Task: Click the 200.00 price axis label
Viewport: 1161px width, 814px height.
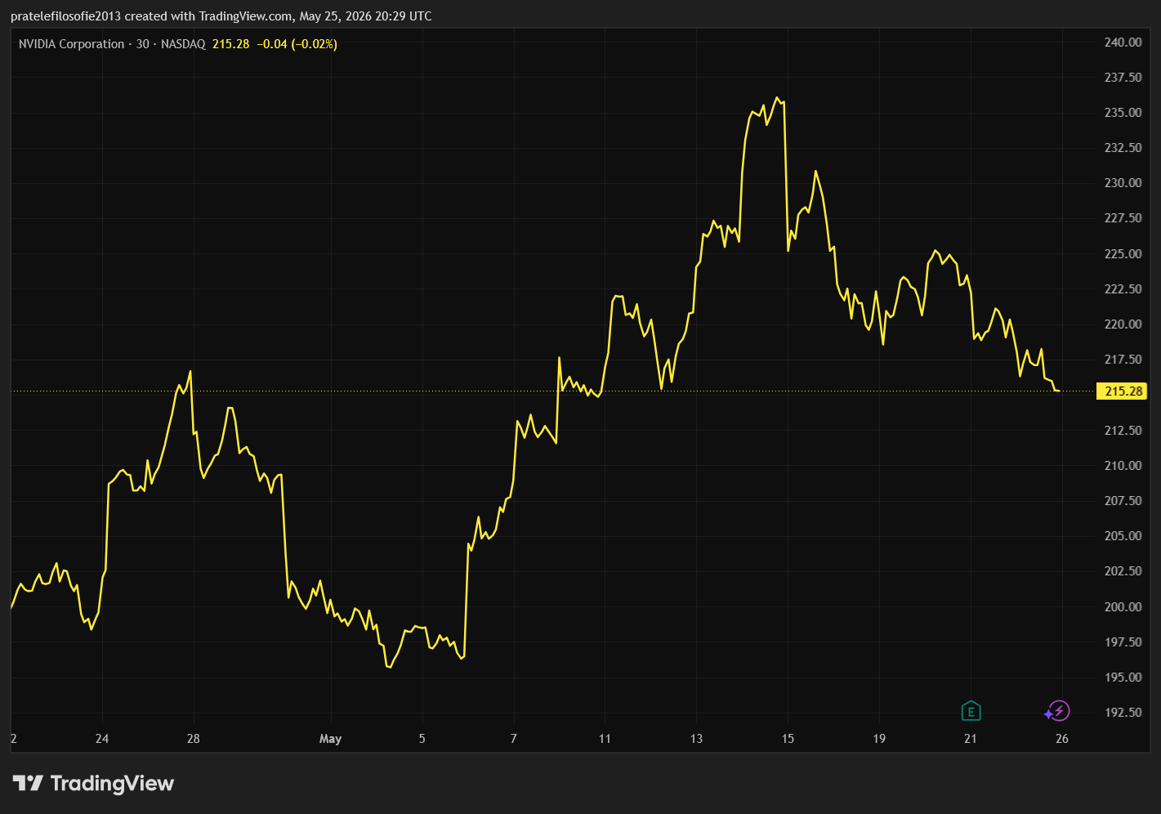Action: (x=1123, y=607)
